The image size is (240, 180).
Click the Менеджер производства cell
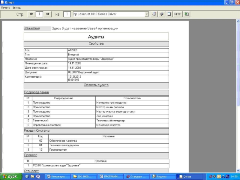tap(132, 103)
